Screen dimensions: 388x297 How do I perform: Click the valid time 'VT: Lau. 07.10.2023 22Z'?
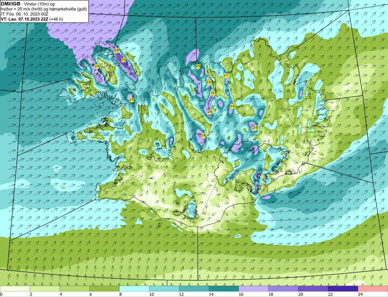point(24,19)
